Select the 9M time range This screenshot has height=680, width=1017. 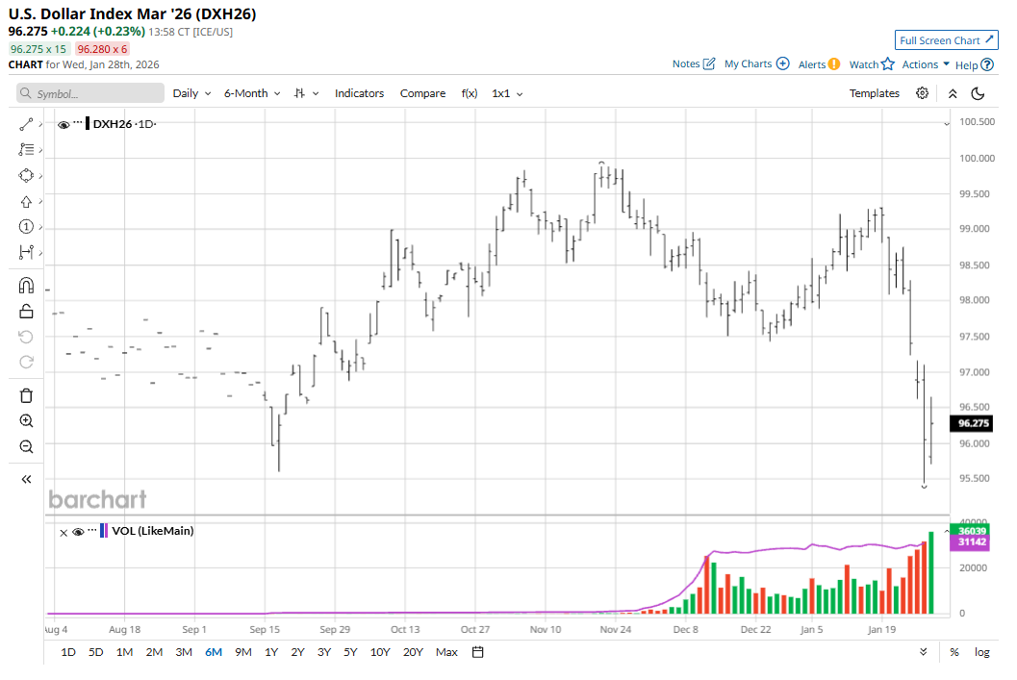point(243,652)
